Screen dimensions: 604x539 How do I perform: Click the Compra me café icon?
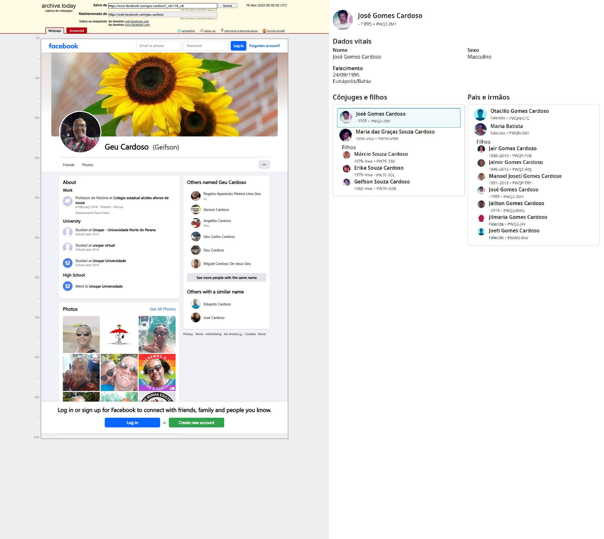[x=265, y=31]
